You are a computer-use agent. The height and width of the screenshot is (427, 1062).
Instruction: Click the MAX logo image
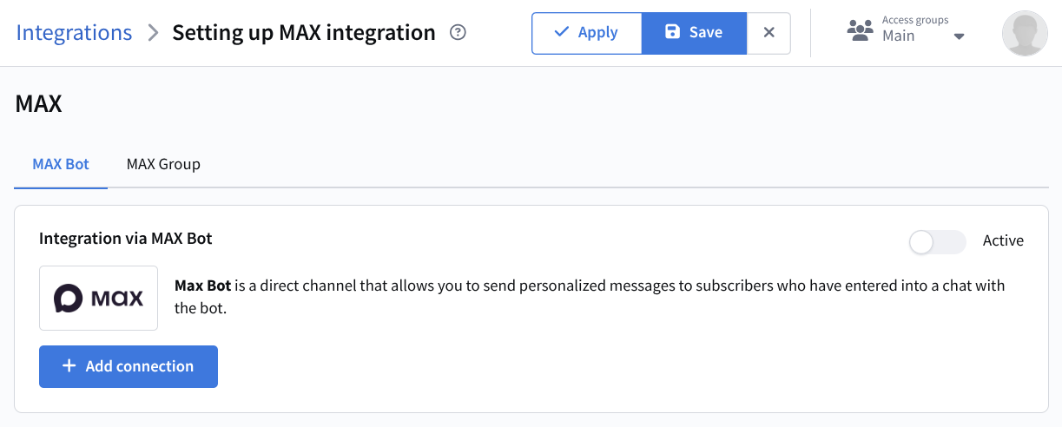[x=98, y=299]
